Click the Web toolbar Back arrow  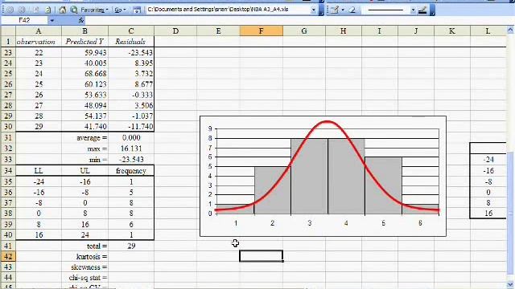tap(10, 10)
